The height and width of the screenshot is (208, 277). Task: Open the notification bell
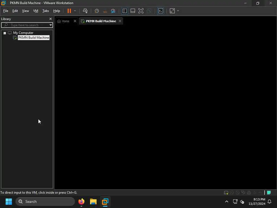coord(269,201)
